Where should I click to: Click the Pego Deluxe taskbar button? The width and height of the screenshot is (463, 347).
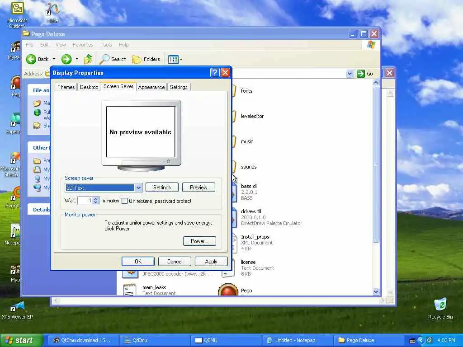coord(369,341)
